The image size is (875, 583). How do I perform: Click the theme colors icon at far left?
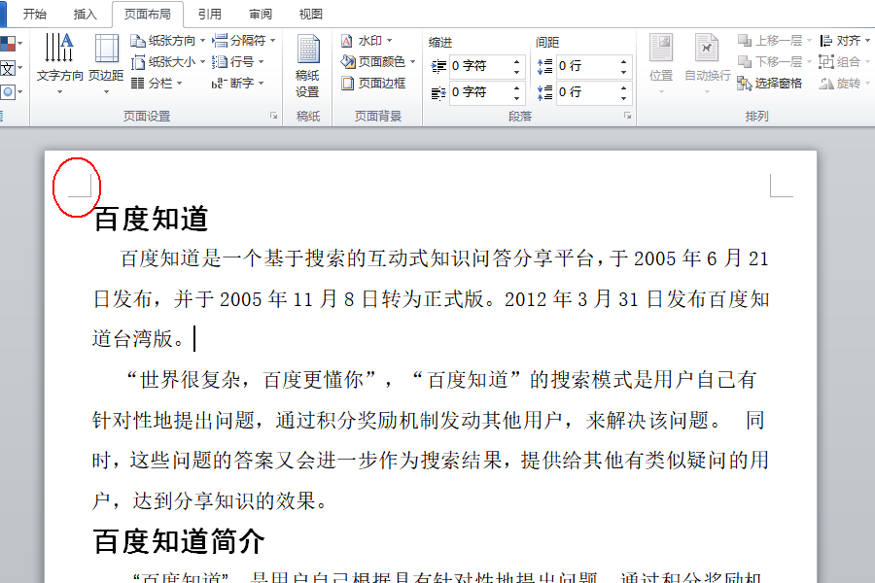click(x=7, y=44)
